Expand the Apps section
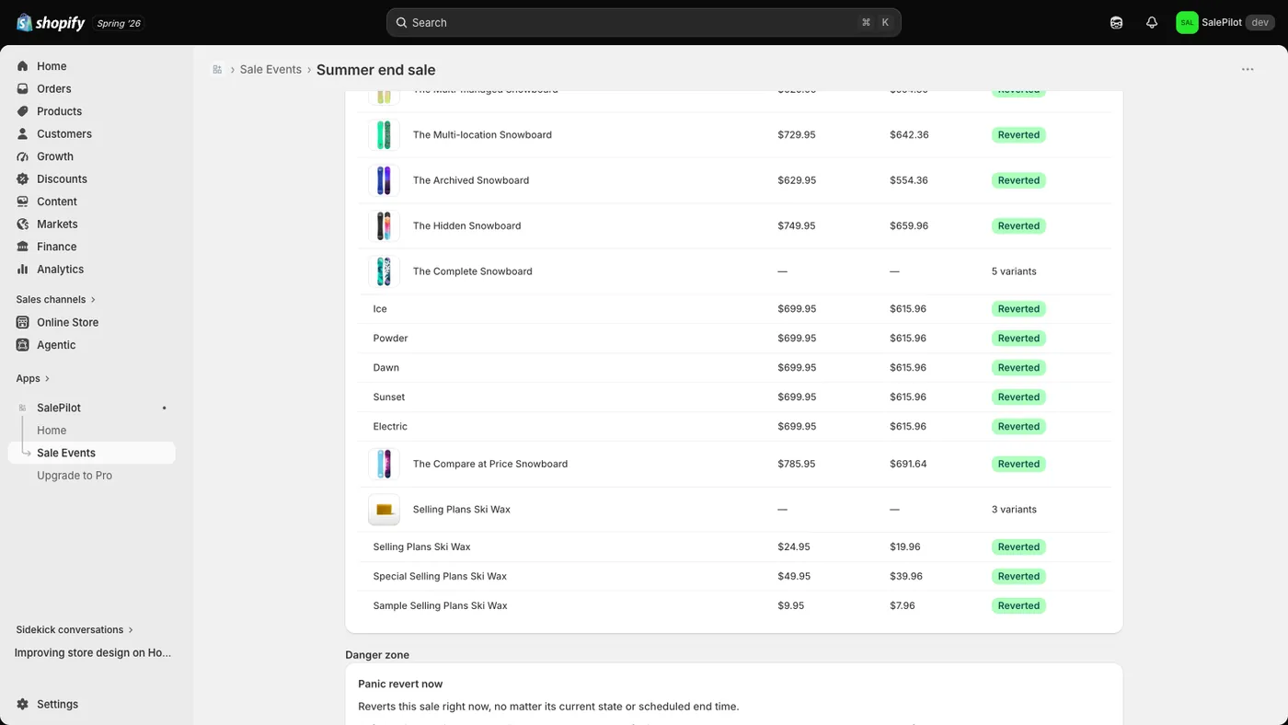This screenshot has height=725, width=1288. coord(33,379)
